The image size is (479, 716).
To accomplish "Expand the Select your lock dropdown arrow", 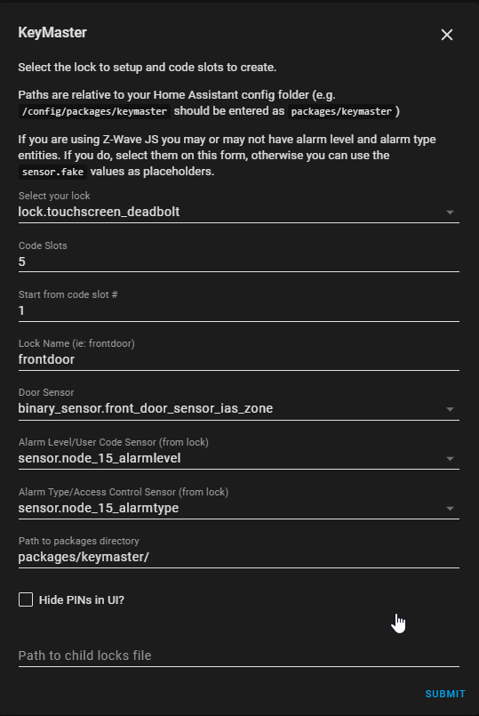I will tap(450, 213).
